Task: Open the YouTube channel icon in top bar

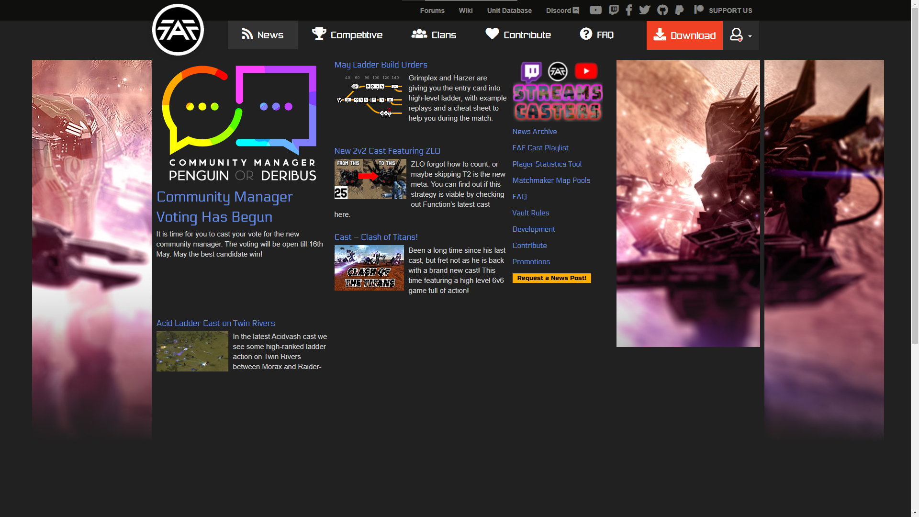Action: click(595, 10)
